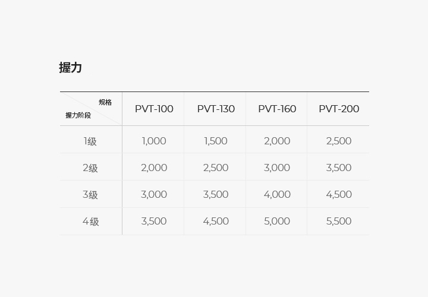Select PVT-100 value in the 4级 row
This screenshot has width=428, height=297.
[154, 221]
